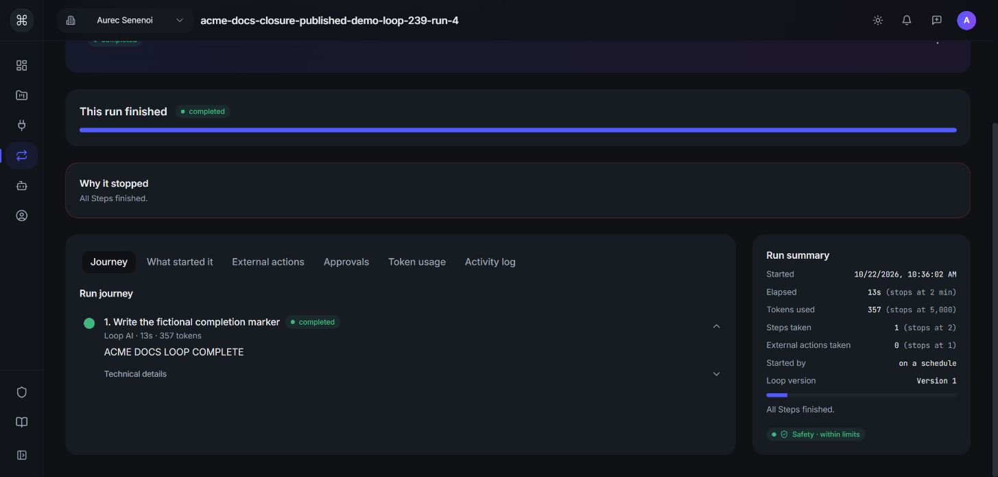Click the Started by value on a schedule
This screenshot has width=998, height=477.
pos(927,363)
